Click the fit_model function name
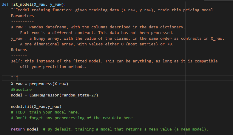 (21, 4)
